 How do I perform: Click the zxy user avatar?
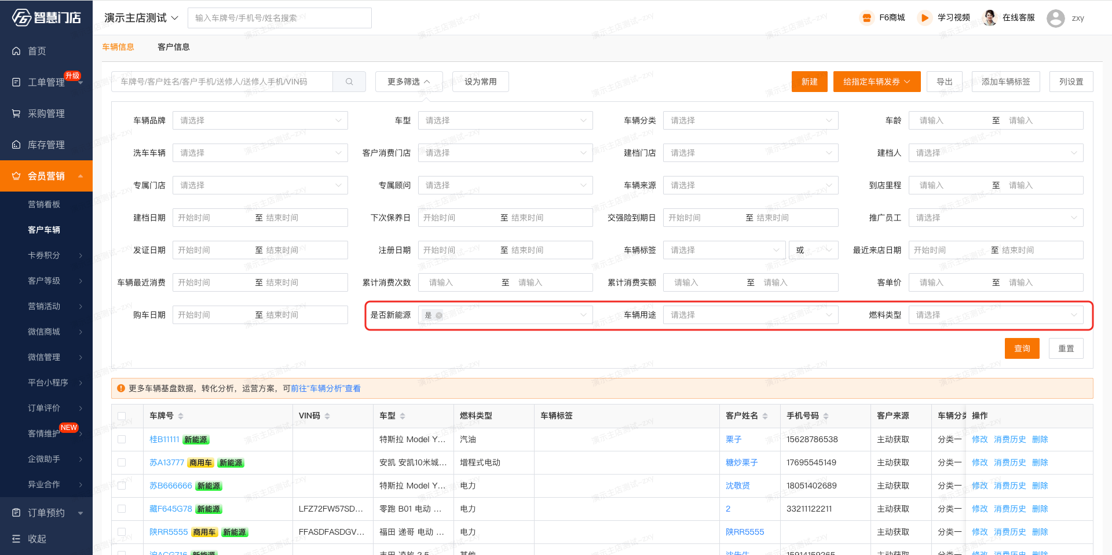click(x=1055, y=19)
